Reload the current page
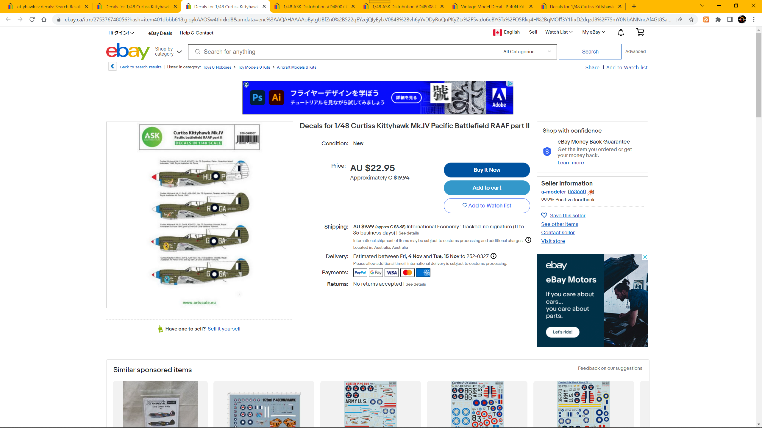The image size is (762, 428). tap(32, 20)
